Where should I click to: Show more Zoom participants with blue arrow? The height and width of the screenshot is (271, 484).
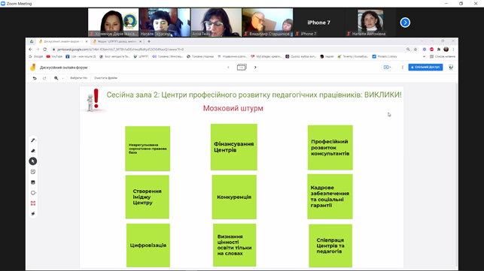point(405,23)
